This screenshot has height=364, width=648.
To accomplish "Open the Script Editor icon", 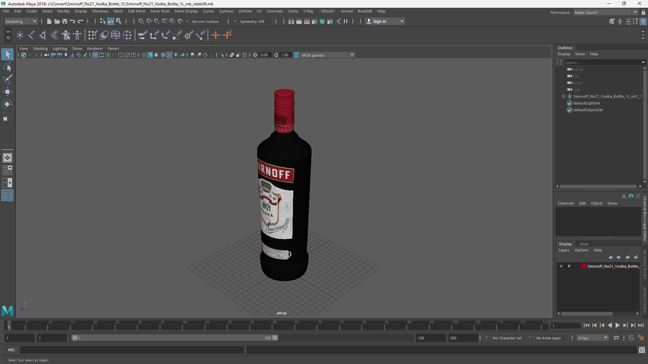I will pos(642,350).
